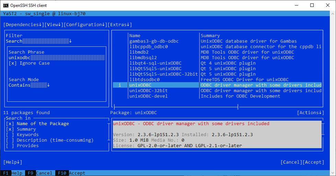Click the Cancel button
The width and height of the screenshot is (336, 176).
pyautogui.click(x=291, y=162)
